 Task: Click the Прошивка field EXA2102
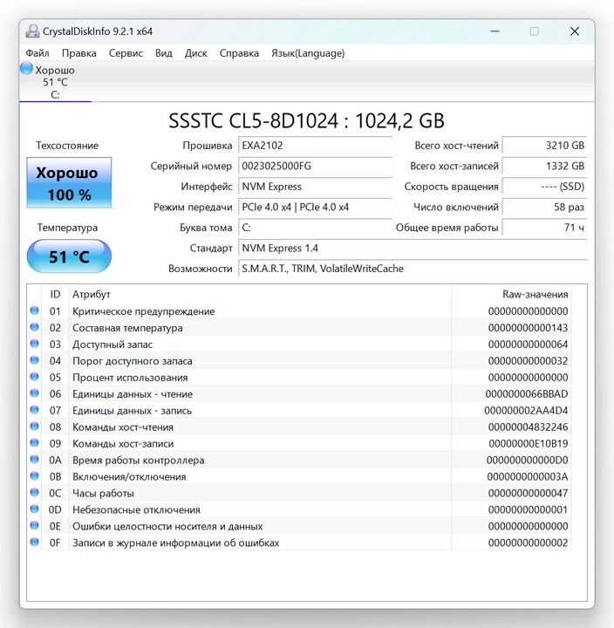click(315, 146)
